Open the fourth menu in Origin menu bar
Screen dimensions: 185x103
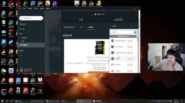pos(42,9)
